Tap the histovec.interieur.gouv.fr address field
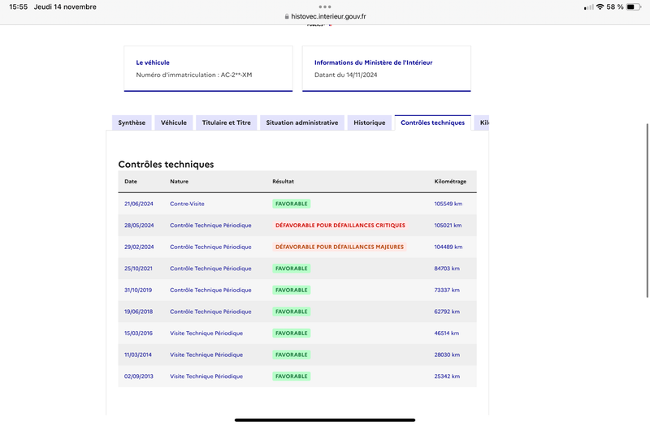The width and height of the screenshot is (650, 426). [x=325, y=16]
